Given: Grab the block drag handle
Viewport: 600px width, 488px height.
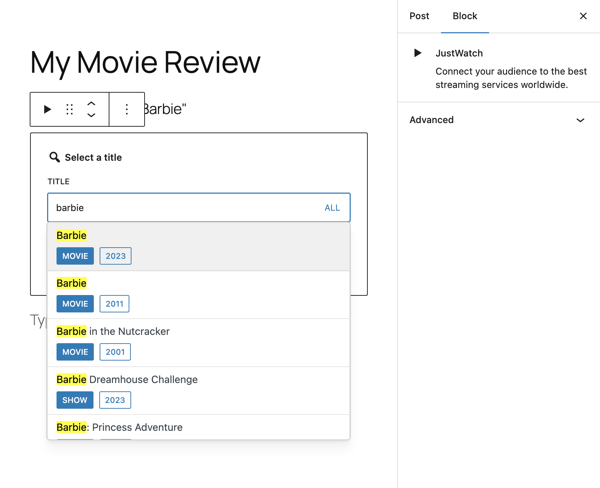Looking at the screenshot, I should (69, 109).
